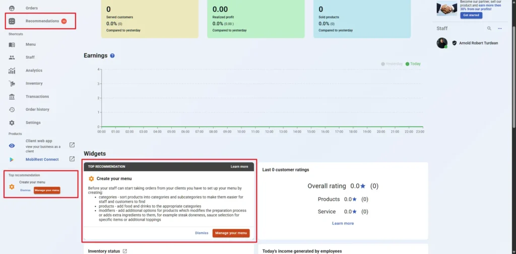Screen dimensions: 516x254
Task: Click the Settings gear icon in sidebar
Action: [12, 122]
